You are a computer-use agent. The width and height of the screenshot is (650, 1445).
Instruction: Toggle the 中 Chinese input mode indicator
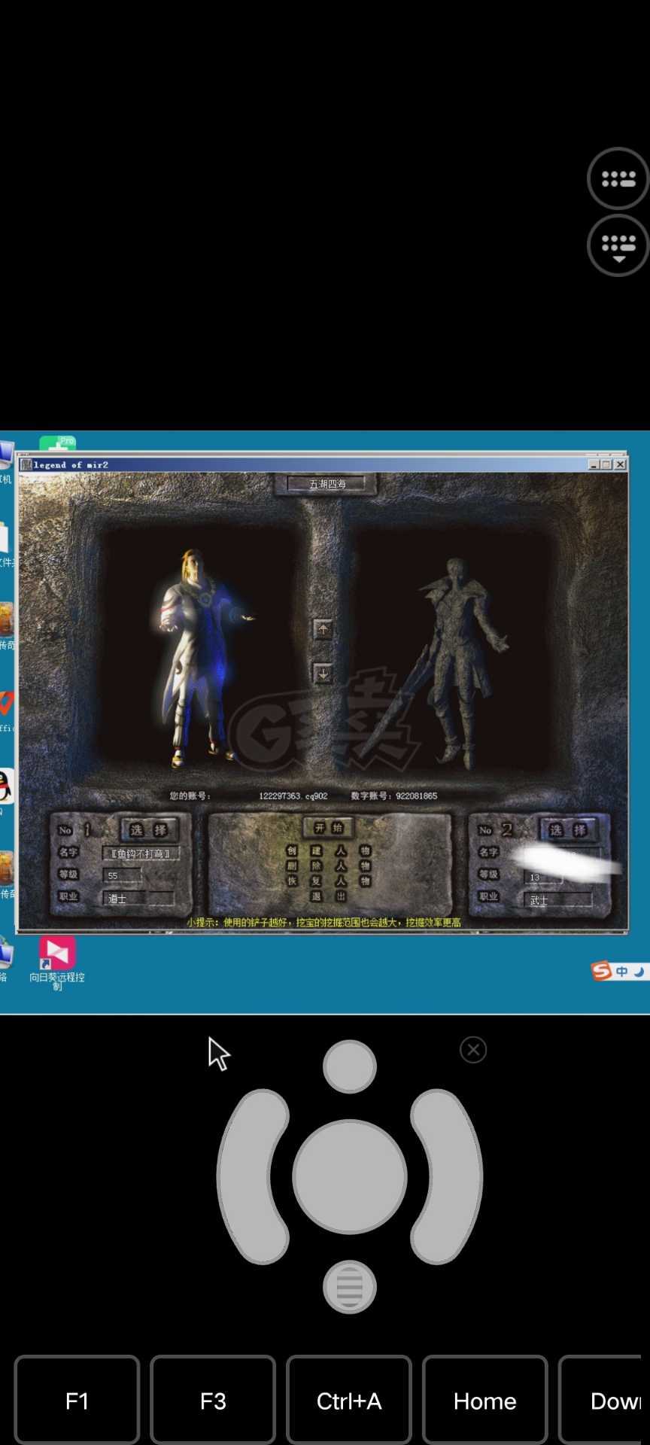click(x=621, y=972)
